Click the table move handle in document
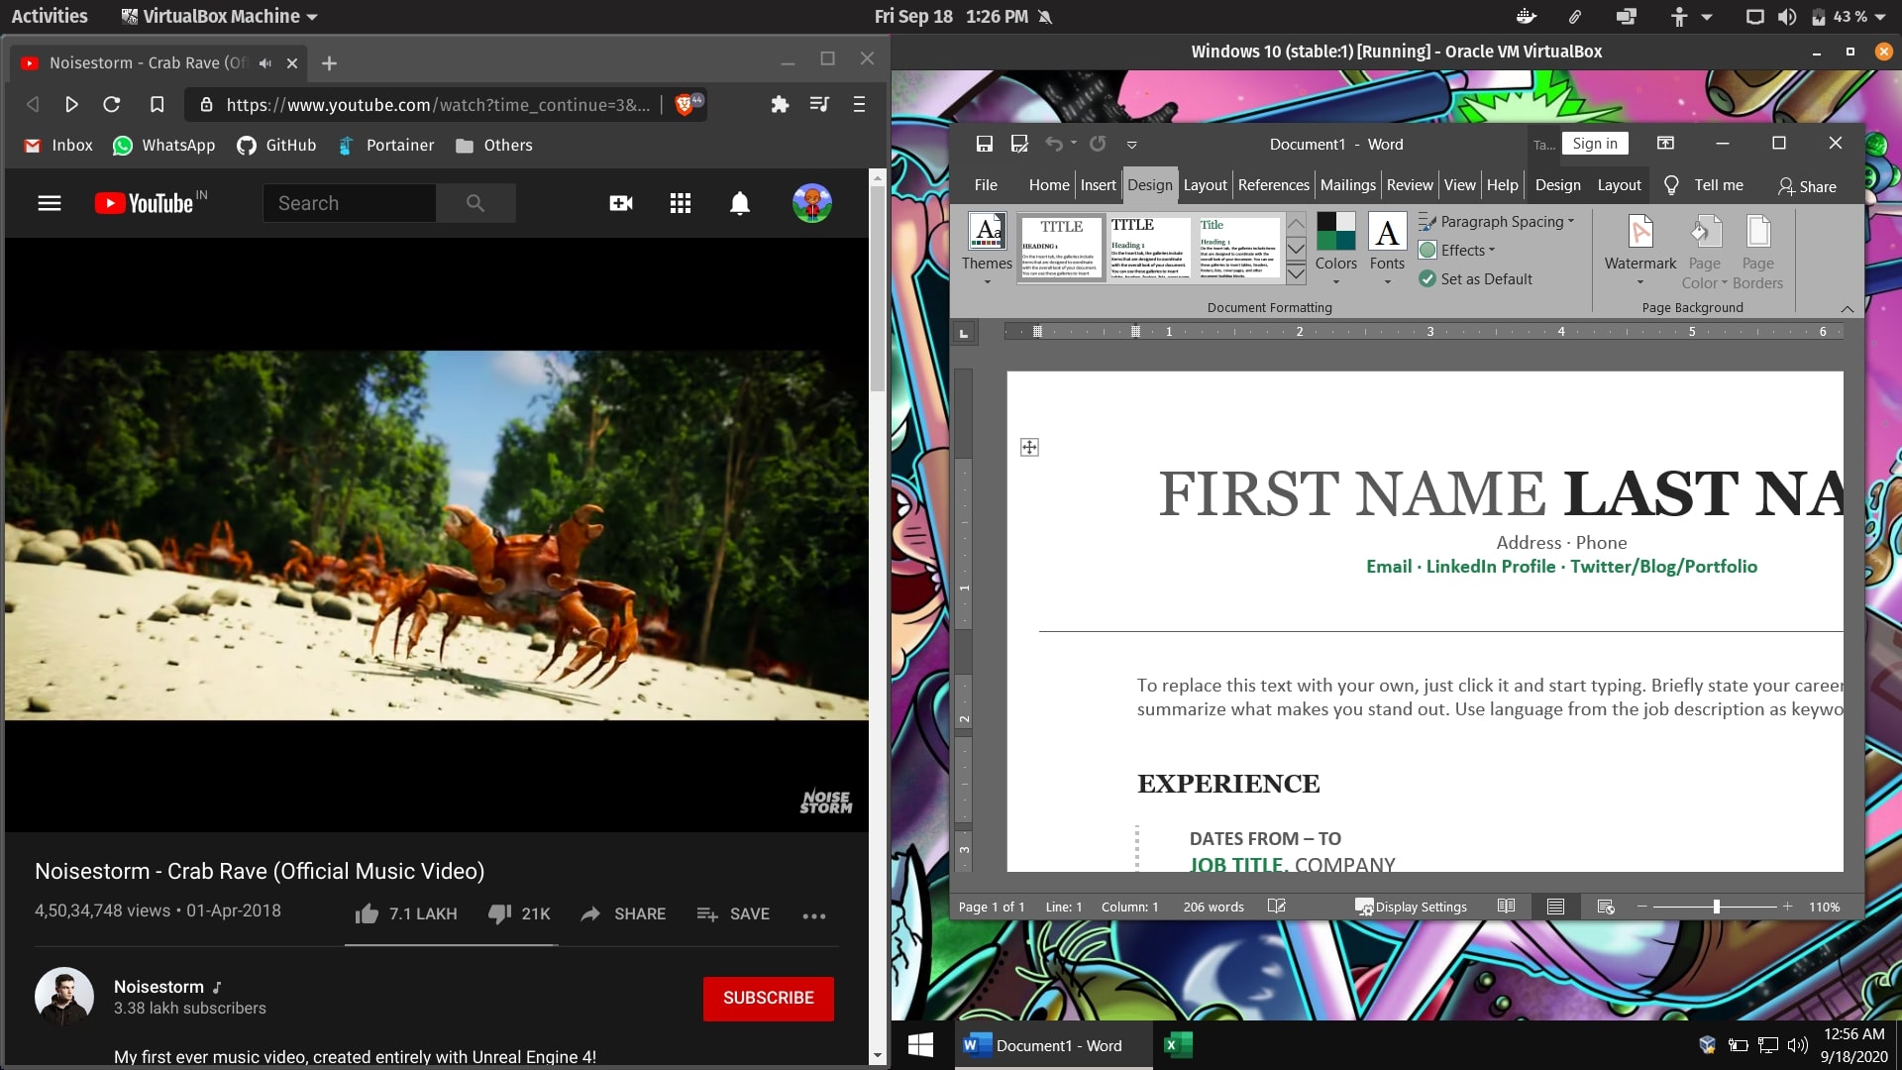Image resolution: width=1902 pixels, height=1070 pixels. coord(1029,448)
